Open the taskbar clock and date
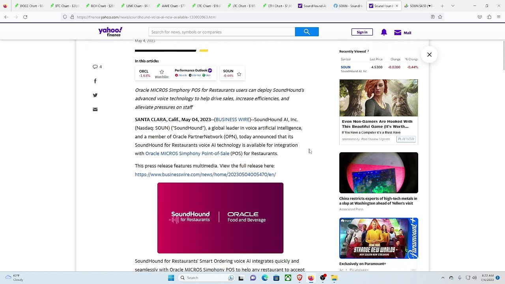Viewport: 505px width, 284px height. (486, 278)
